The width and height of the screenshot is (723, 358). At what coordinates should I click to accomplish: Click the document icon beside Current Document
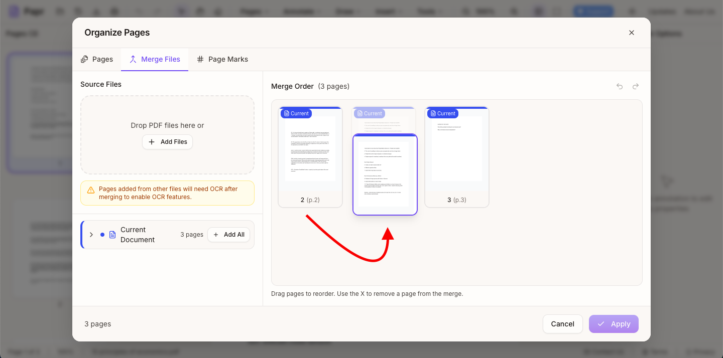click(111, 234)
